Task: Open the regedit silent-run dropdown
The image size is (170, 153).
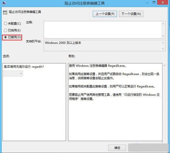Action: [x=13, y=73]
